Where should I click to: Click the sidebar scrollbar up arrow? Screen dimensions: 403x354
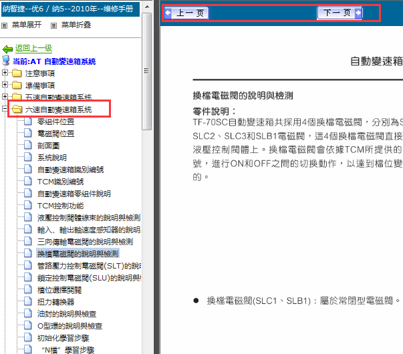pos(147,7)
